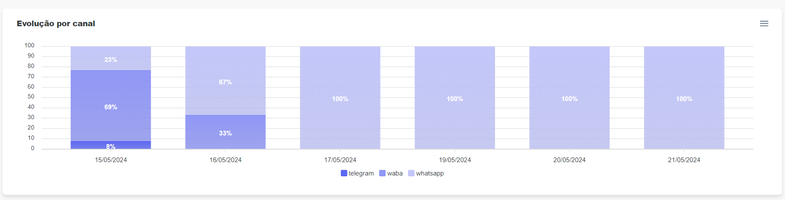
Task: Click the Evolução por canal chart title
Action: click(x=56, y=24)
